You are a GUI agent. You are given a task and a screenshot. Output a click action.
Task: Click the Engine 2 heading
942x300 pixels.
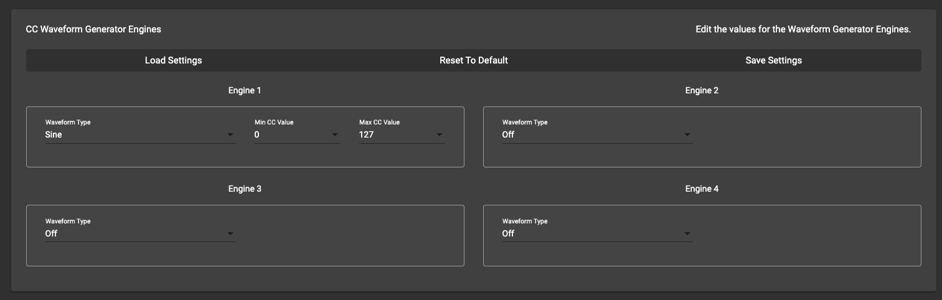[702, 90]
